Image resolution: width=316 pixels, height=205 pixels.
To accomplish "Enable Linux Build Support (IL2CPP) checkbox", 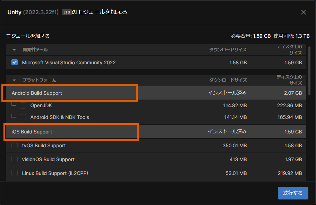I will pos(15,173).
